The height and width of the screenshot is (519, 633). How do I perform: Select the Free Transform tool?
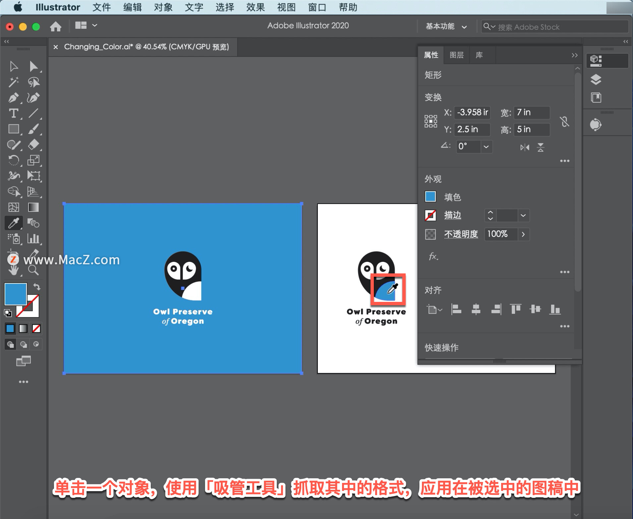33,176
